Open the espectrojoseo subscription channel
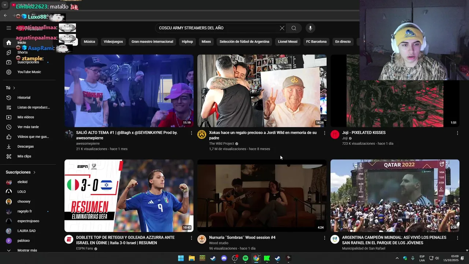The width and height of the screenshot is (469, 264). click(28, 221)
